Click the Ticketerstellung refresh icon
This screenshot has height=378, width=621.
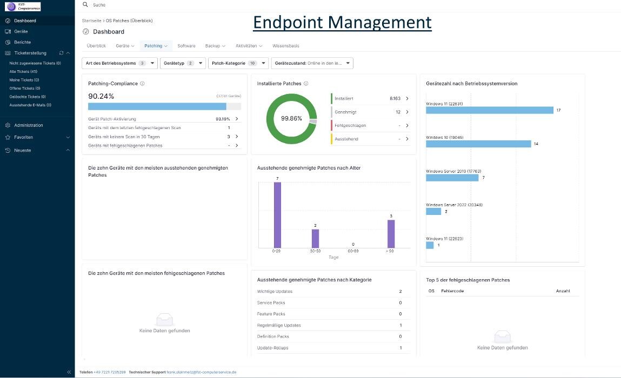pyautogui.click(x=62, y=53)
